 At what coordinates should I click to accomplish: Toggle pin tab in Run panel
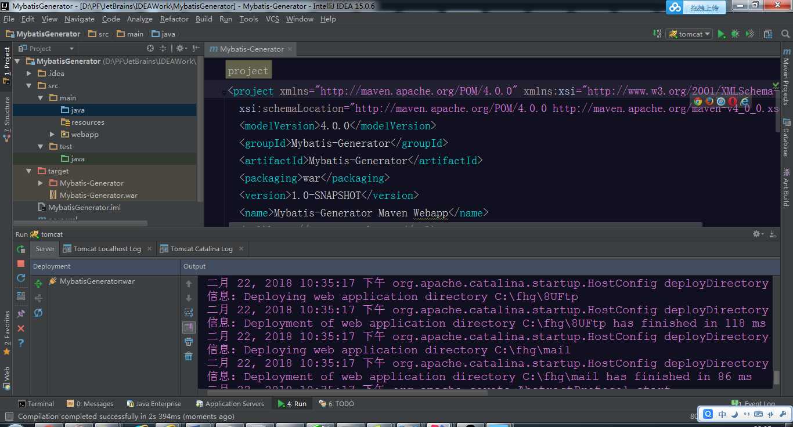click(21, 314)
